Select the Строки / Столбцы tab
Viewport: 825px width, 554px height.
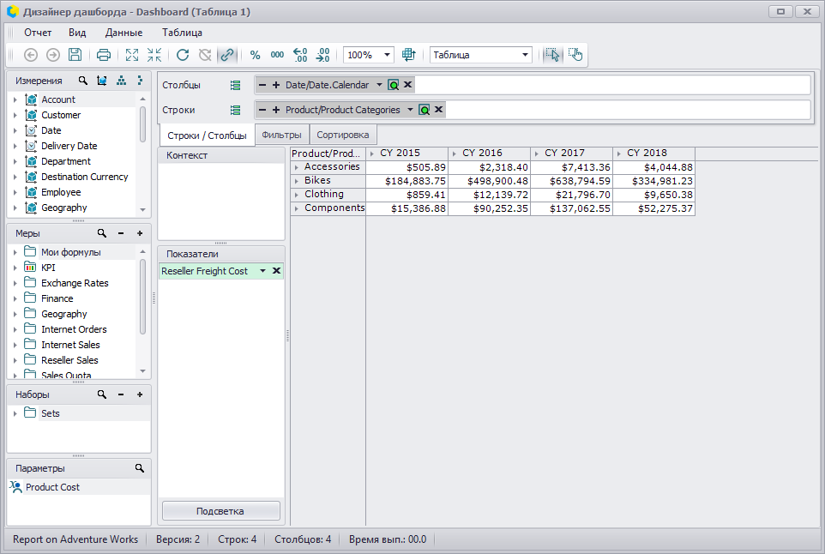207,135
